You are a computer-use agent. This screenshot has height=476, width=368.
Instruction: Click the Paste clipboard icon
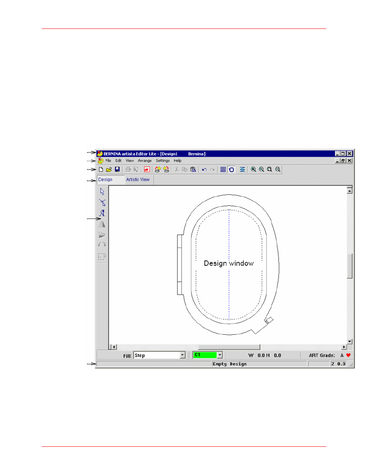[193, 169]
